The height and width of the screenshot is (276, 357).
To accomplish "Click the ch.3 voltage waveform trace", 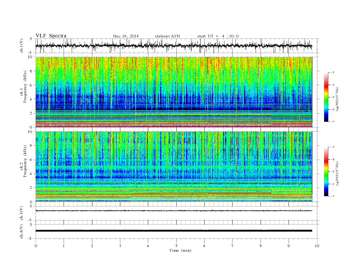I will 174,211.
